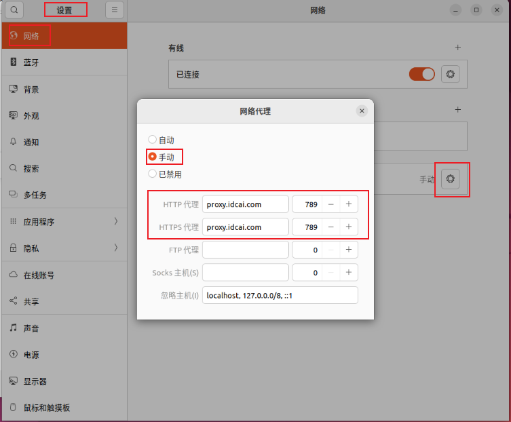Click the 忽略主机 ignore hosts field
This screenshot has height=422, width=511.
280,295
